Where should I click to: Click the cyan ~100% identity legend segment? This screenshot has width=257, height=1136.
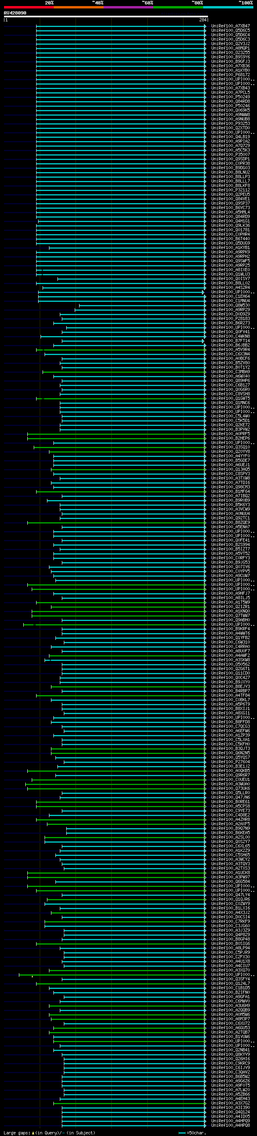pyautogui.click(x=228, y=7)
